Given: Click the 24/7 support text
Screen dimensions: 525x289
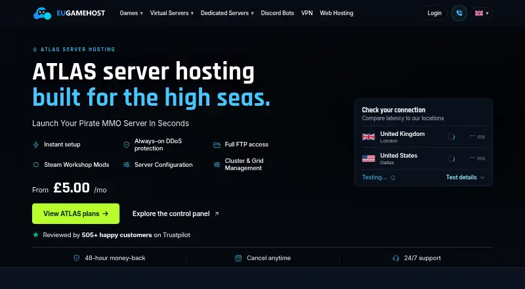Looking at the screenshot, I should [x=422, y=258].
